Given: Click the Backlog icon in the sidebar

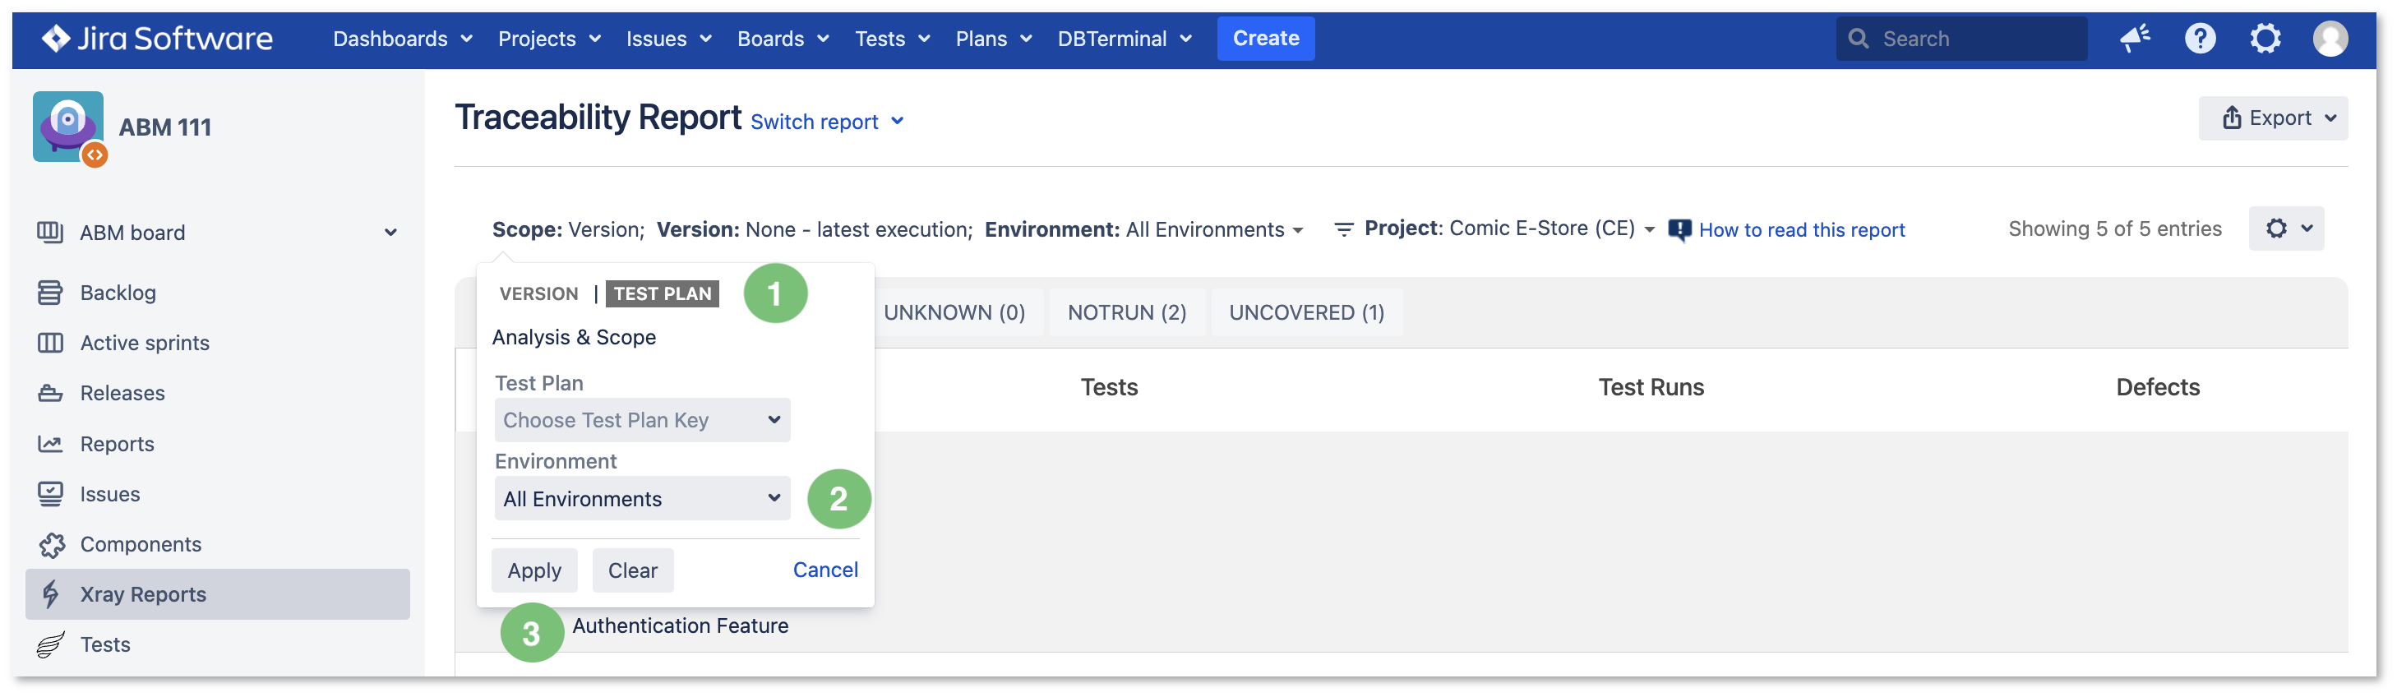Looking at the screenshot, I should tap(50, 293).
